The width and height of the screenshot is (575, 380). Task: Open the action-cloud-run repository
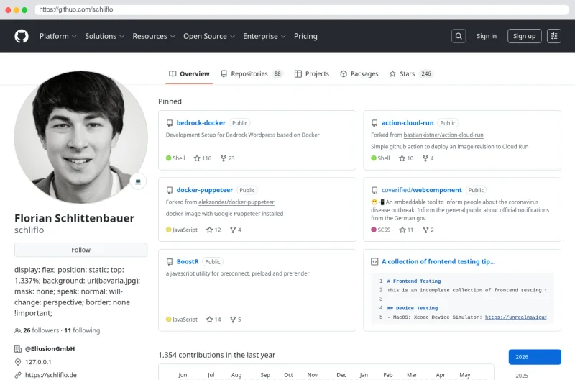[x=408, y=123]
